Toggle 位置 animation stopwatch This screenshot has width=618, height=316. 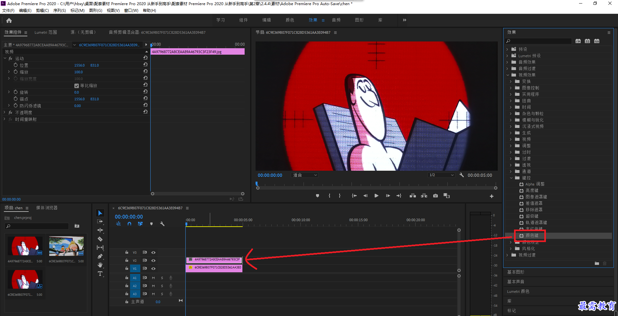[15, 65]
